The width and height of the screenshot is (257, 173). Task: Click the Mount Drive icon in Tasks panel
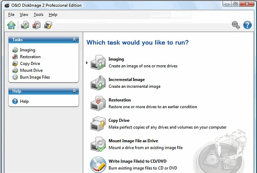tap(15, 71)
